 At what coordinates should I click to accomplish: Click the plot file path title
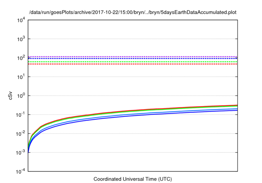click(133, 12)
